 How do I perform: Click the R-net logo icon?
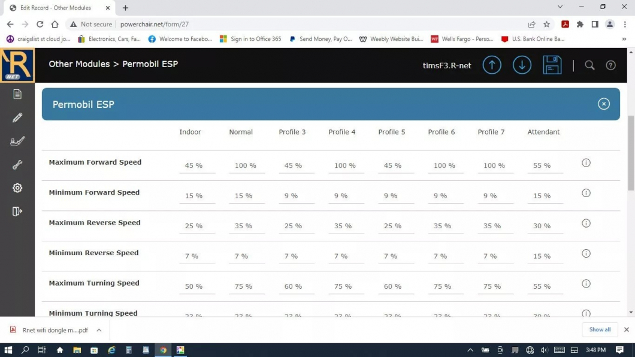pyautogui.click(x=17, y=65)
